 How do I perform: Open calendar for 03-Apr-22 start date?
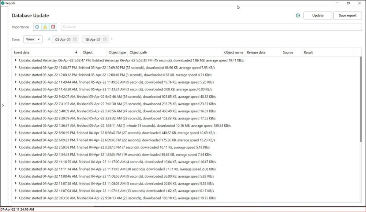pos(75,40)
